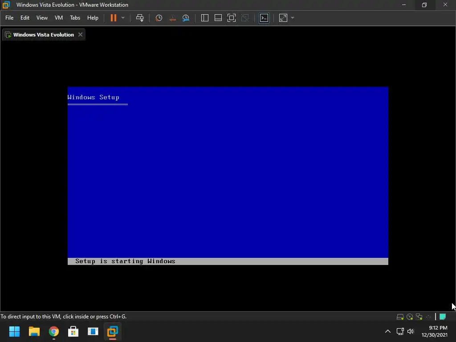Open the Windows Start menu
The width and height of the screenshot is (456, 342).
[14, 331]
